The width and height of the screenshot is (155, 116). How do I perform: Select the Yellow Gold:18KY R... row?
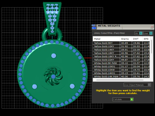point(121,56)
